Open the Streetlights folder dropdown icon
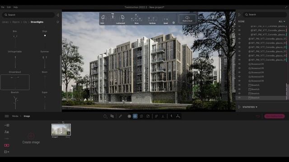Image resolution: width=289 pixels, height=162 pixels. (58, 22)
